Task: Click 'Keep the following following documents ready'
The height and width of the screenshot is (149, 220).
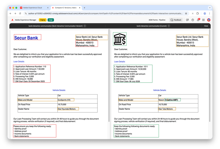Action: point(135,126)
